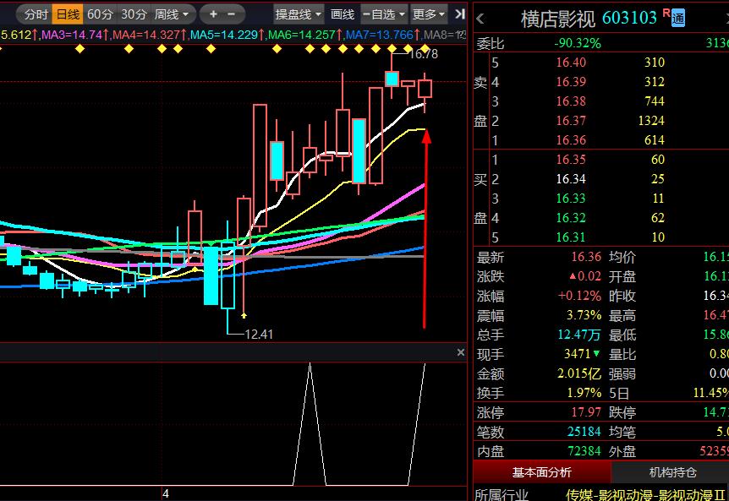729x501 pixels.
Task: Select sell level 5 price 16.40
Action: click(571, 63)
